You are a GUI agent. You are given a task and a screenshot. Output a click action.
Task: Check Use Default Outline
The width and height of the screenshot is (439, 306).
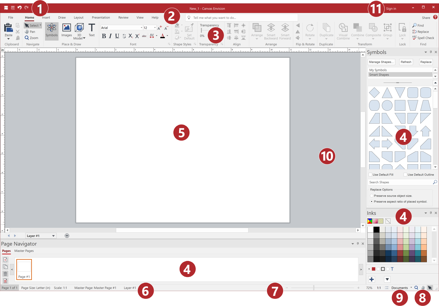pyautogui.click(x=405, y=174)
